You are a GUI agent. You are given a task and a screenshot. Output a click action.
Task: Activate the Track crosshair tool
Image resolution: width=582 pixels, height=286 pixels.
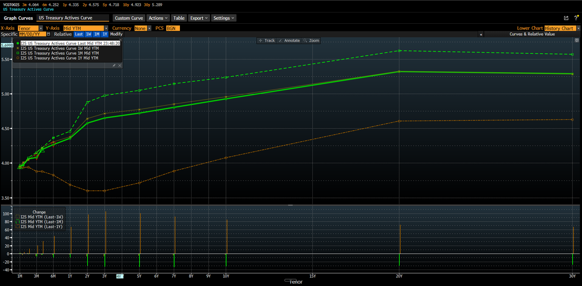tap(267, 41)
